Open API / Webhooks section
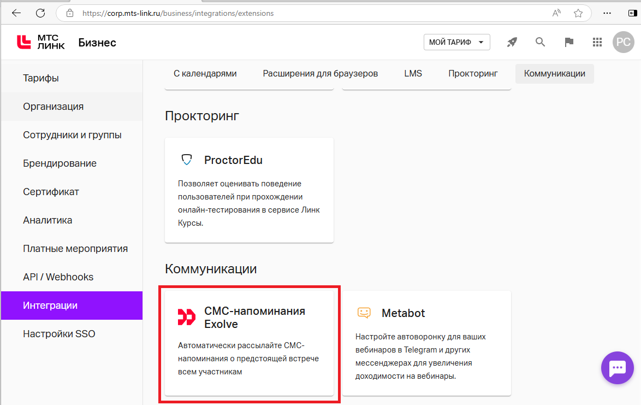 (72, 277)
